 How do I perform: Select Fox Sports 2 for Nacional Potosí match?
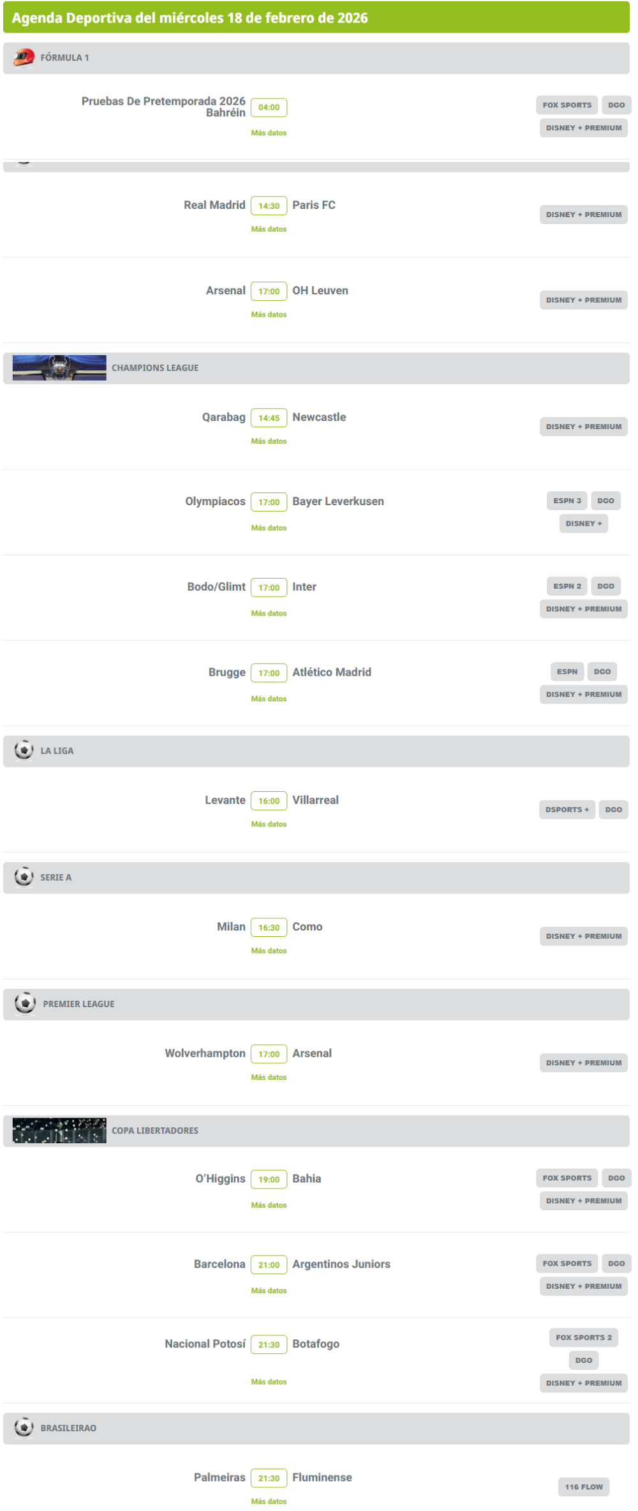click(x=583, y=1337)
